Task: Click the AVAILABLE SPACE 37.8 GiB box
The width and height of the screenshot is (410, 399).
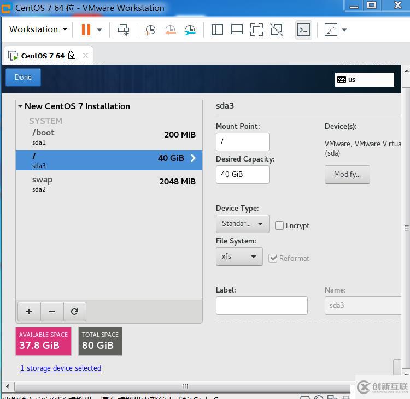Action: (x=43, y=341)
